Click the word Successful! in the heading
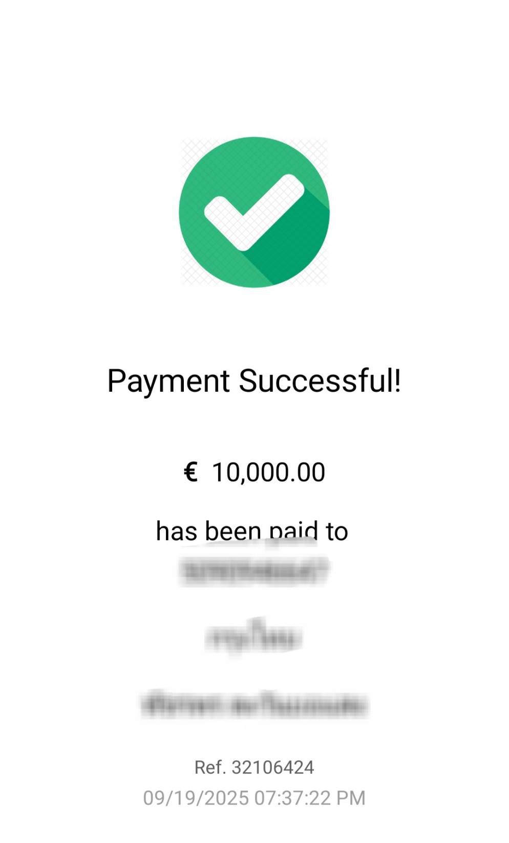The height and width of the screenshot is (843, 509). tap(320, 380)
